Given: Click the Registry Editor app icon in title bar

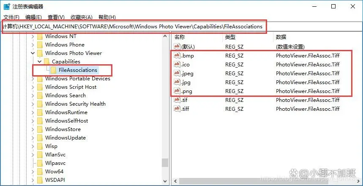Looking at the screenshot, I should pos(7,7).
